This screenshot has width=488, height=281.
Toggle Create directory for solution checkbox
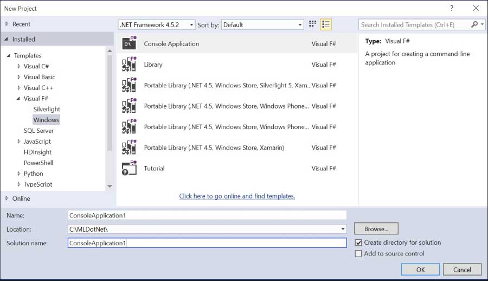[x=358, y=242]
